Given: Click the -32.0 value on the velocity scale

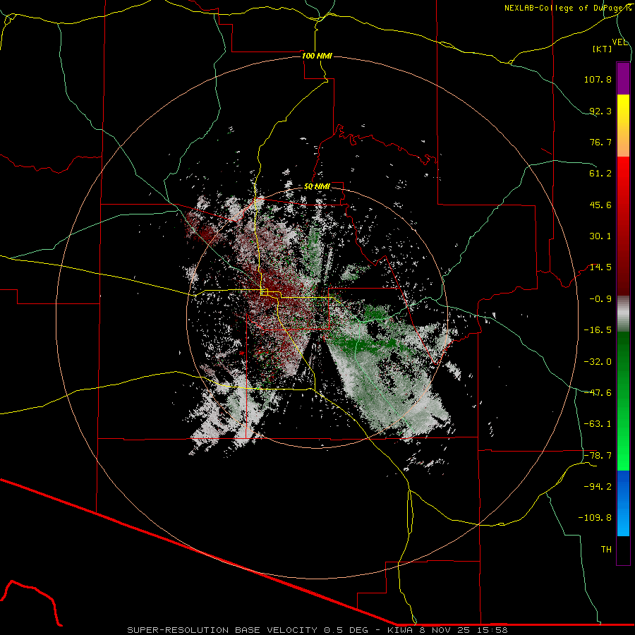Looking at the screenshot, I should tap(598, 362).
